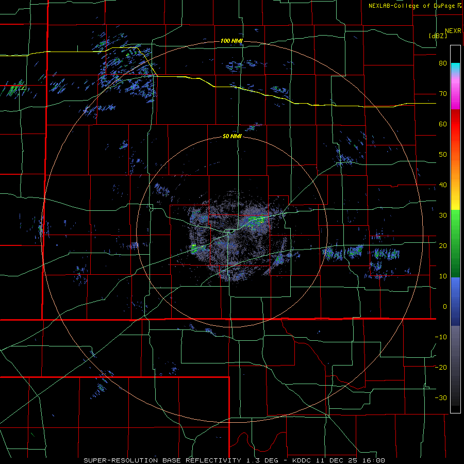
Task: Click the SUPER-RESOLUTION BASE REFLECTIVITY caption
Action: [x=162, y=460]
